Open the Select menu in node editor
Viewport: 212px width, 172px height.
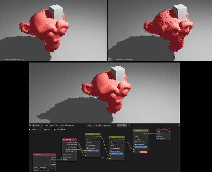pyautogui.click(x=52, y=125)
